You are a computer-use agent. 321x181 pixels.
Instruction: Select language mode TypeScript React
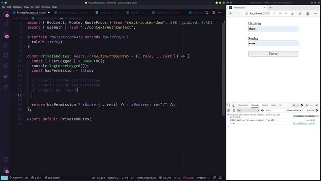point(146,178)
